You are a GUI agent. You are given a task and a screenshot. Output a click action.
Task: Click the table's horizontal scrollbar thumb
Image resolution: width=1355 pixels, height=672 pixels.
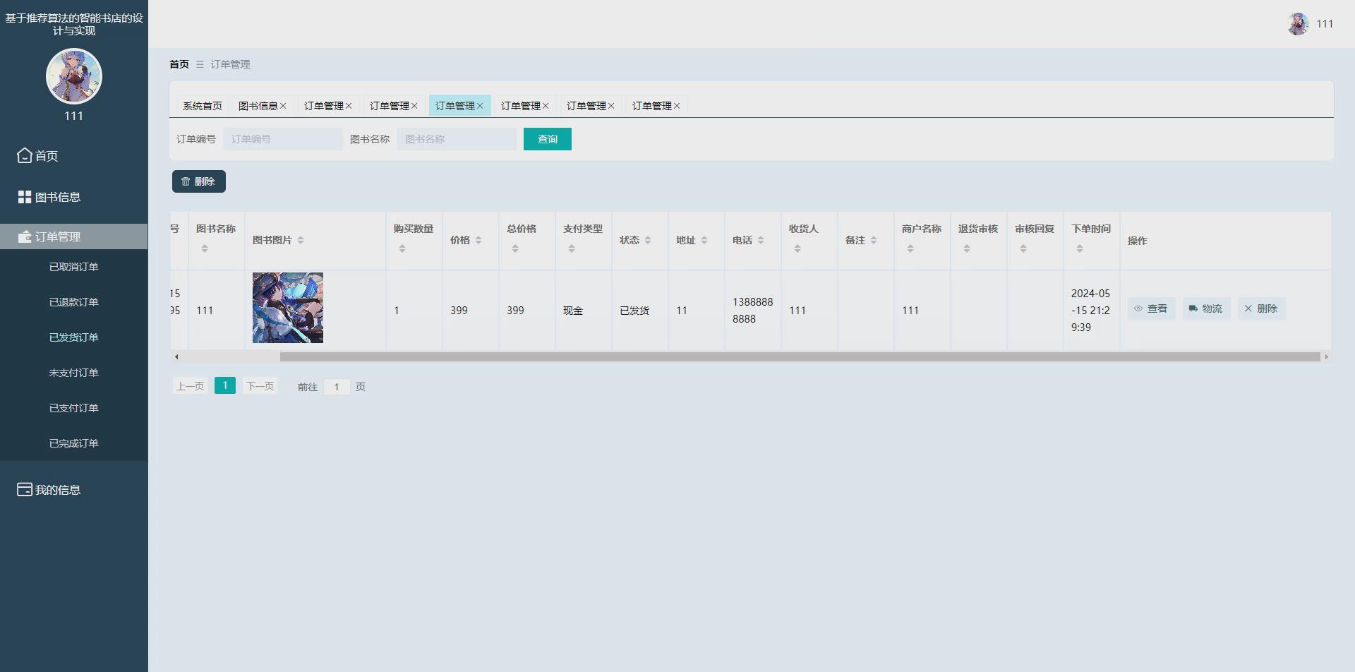coord(800,357)
